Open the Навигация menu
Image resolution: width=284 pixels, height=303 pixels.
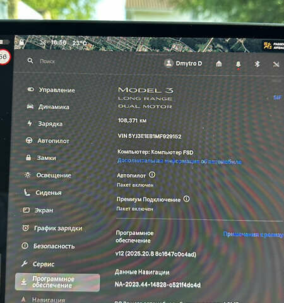[43, 300]
